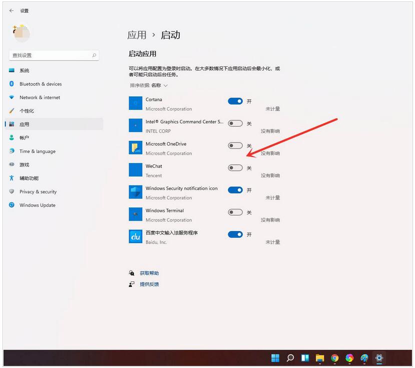415x368 pixels.
Task: Click the help icon beside 获取帮助
Action: coord(132,273)
